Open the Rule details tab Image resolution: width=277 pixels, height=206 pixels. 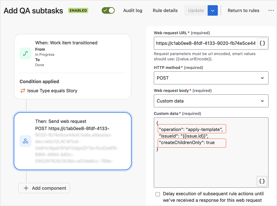point(165,10)
